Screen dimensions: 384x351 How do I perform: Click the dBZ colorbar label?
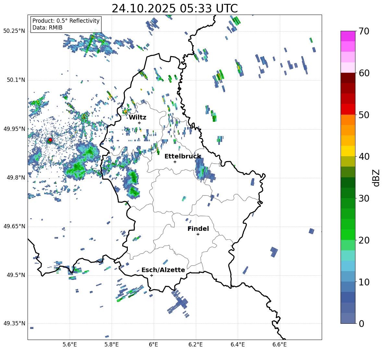click(376, 178)
